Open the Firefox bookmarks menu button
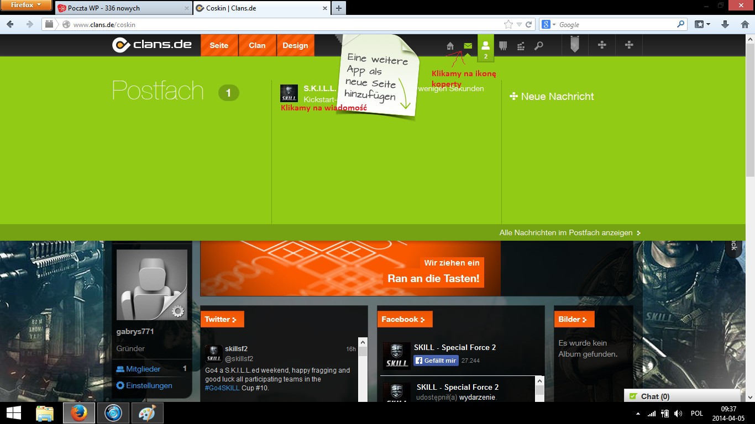The image size is (755, 424). point(702,24)
